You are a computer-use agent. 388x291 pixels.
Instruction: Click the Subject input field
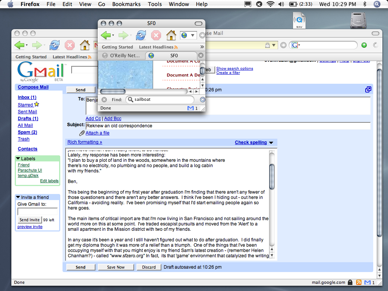pos(228,126)
